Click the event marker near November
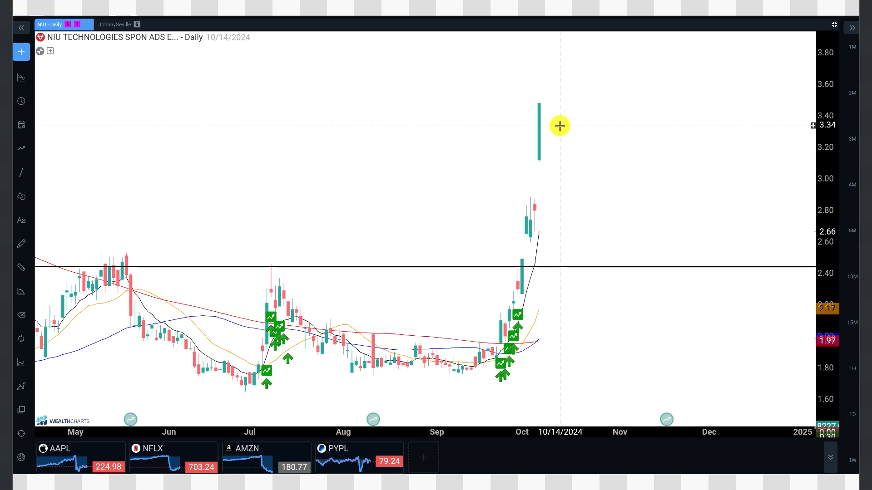872x490 pixels. pos(667,419)
